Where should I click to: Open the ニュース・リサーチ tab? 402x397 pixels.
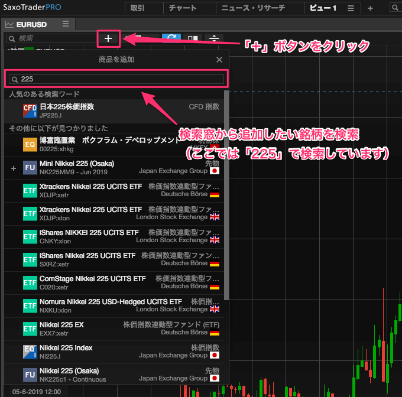[x=260, y=8]
